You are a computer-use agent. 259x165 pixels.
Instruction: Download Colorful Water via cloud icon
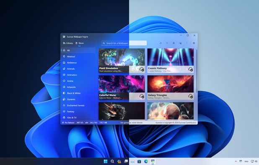click(x=142, y=96)
